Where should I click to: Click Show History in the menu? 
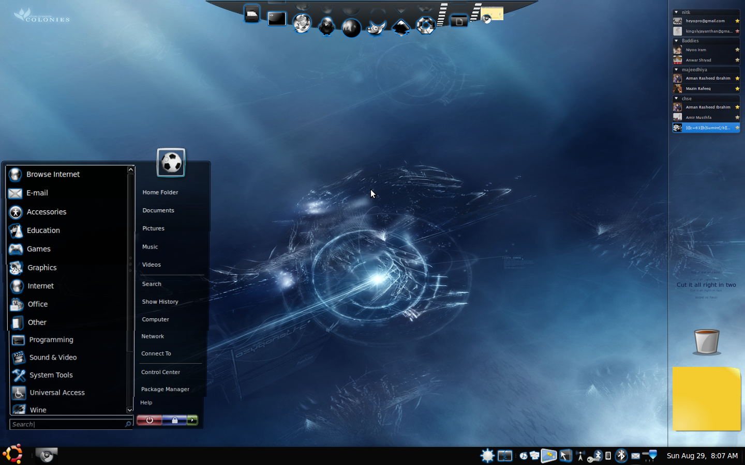click(160, 302)
